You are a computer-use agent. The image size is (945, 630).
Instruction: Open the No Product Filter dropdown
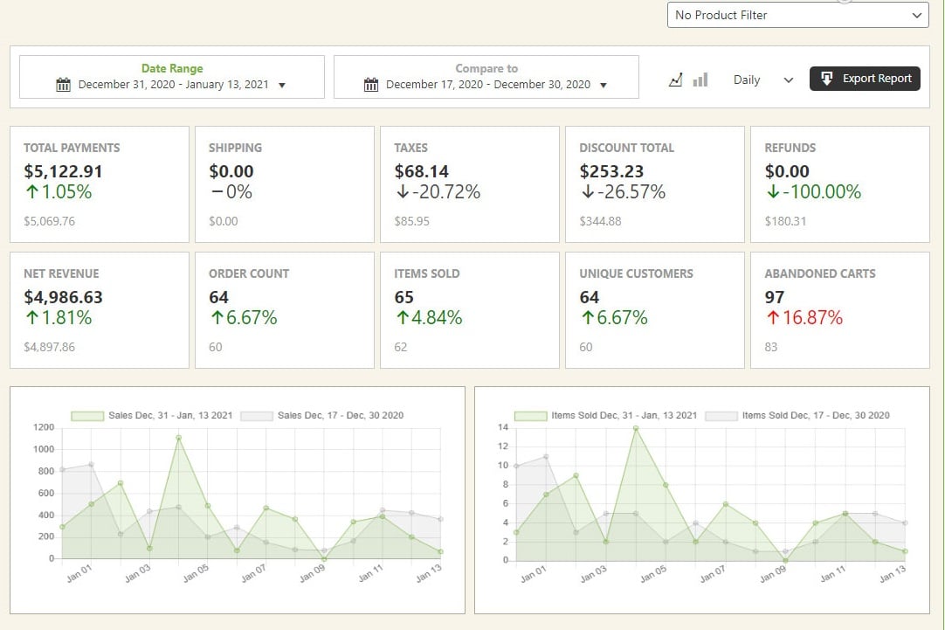[x=796, y=15]
